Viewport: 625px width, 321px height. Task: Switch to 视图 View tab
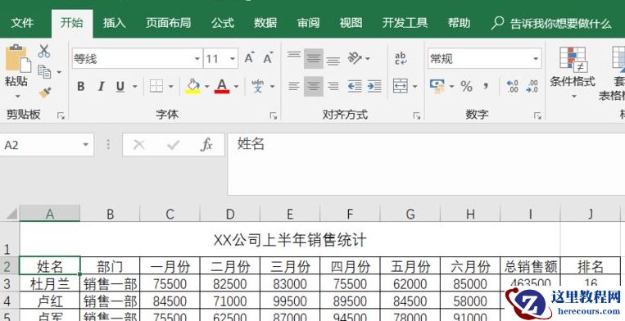[351, 23]
